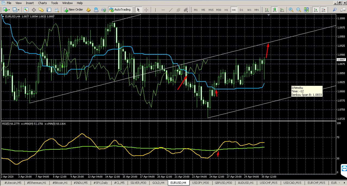
Task: Switch chart to D1 timeframe
Action: [241, 10]
